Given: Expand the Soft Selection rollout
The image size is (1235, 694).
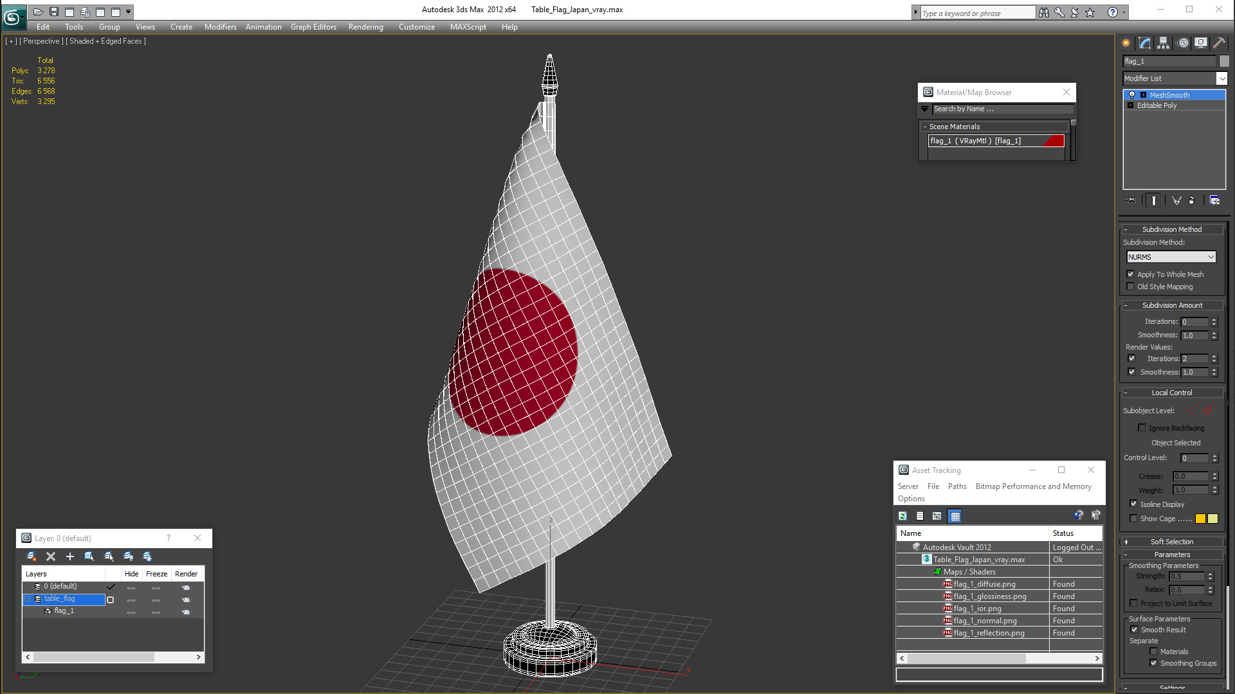Looking at the screenshot, I should [x=1172, y=542].
